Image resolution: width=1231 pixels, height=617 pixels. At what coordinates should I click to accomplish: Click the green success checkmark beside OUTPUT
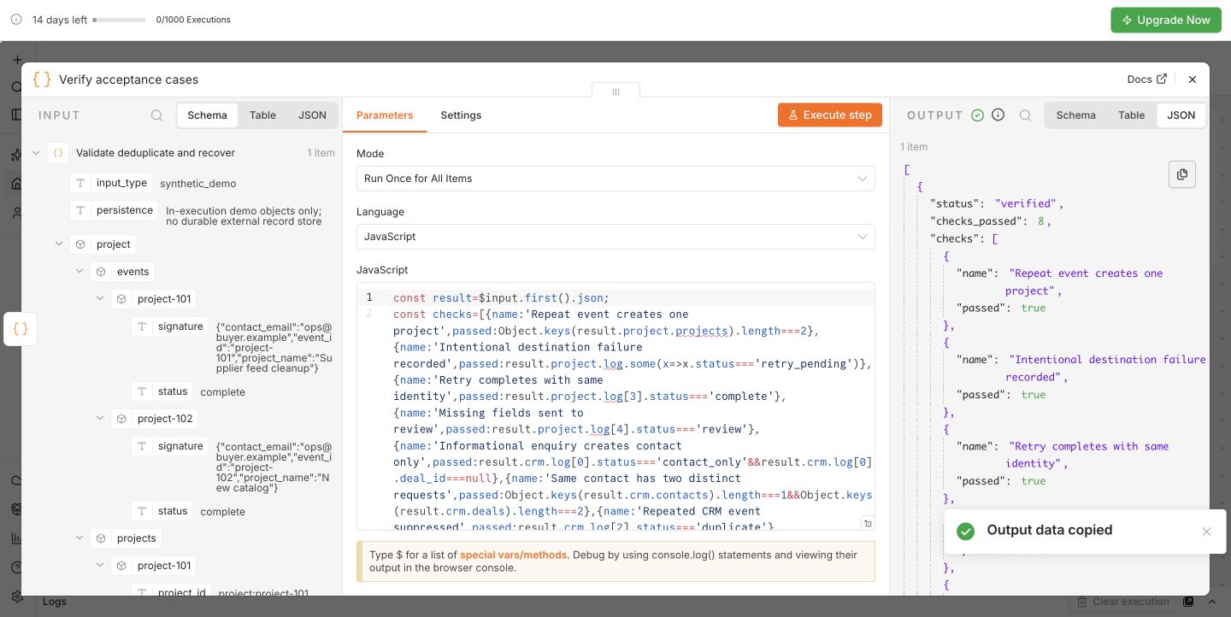tap(978, 115)
